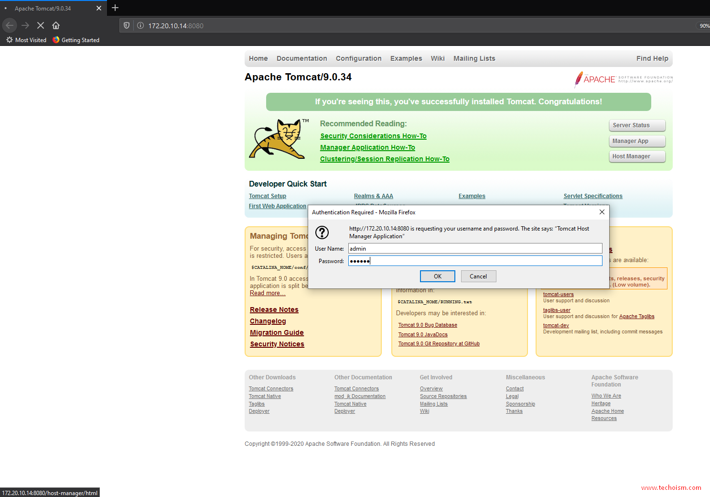The image size is (710, 497).
Task: Open the Tomcat 9.0 JavaDocs link
Action: click(423, 335)
